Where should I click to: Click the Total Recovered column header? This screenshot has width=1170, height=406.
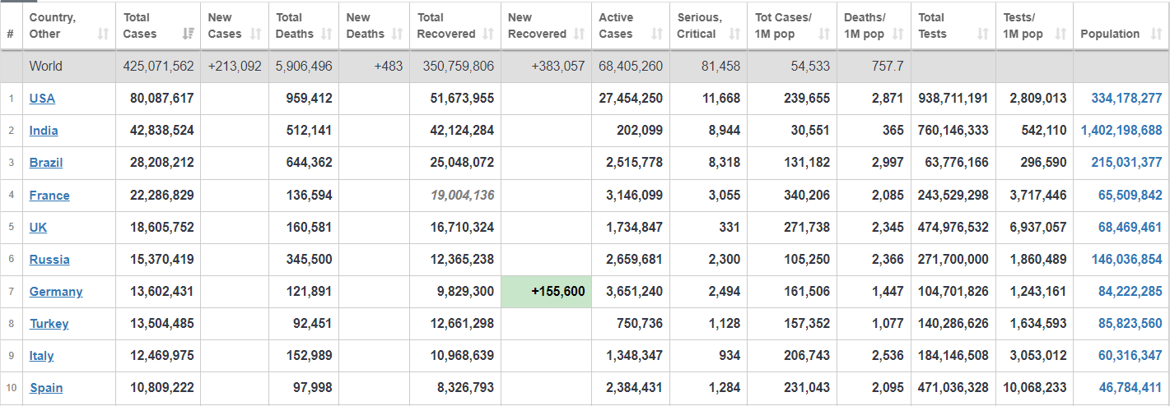pos(455,25)
